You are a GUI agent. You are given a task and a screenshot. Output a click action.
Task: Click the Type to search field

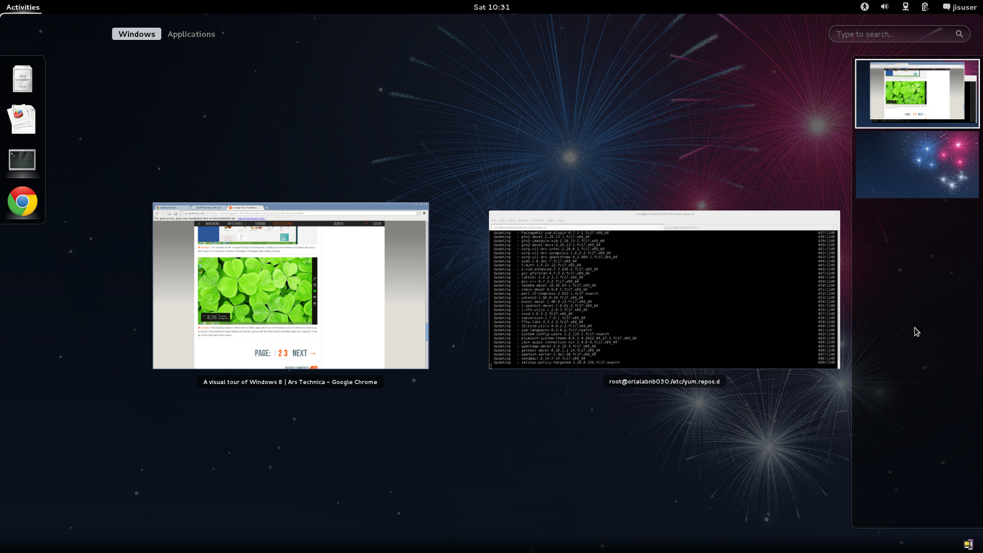(x=899, y=34)
